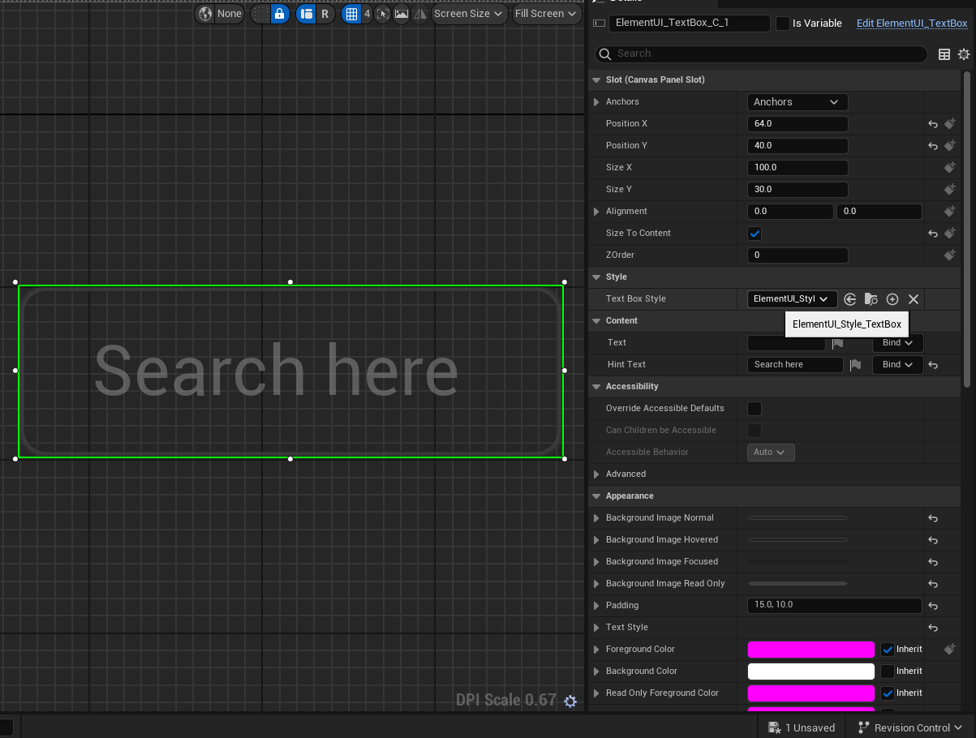Toggle the dashed outline designer icon
976x738 pixels.
260,14
